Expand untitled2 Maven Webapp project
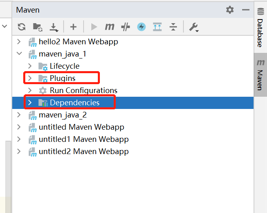 click(x=19, y=151)
